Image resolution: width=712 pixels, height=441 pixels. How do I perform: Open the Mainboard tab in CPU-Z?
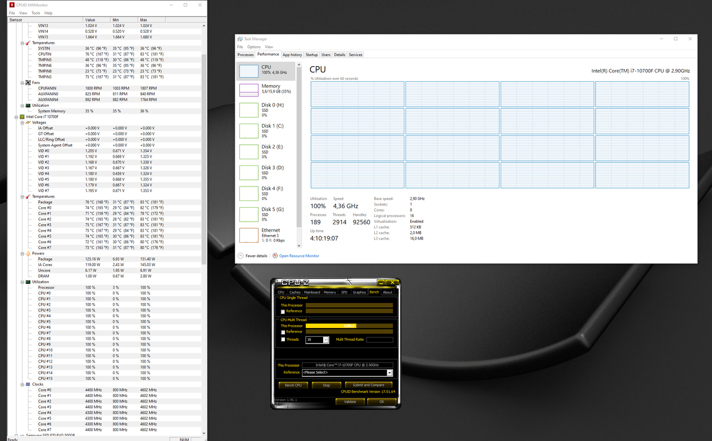coord(312,292)
